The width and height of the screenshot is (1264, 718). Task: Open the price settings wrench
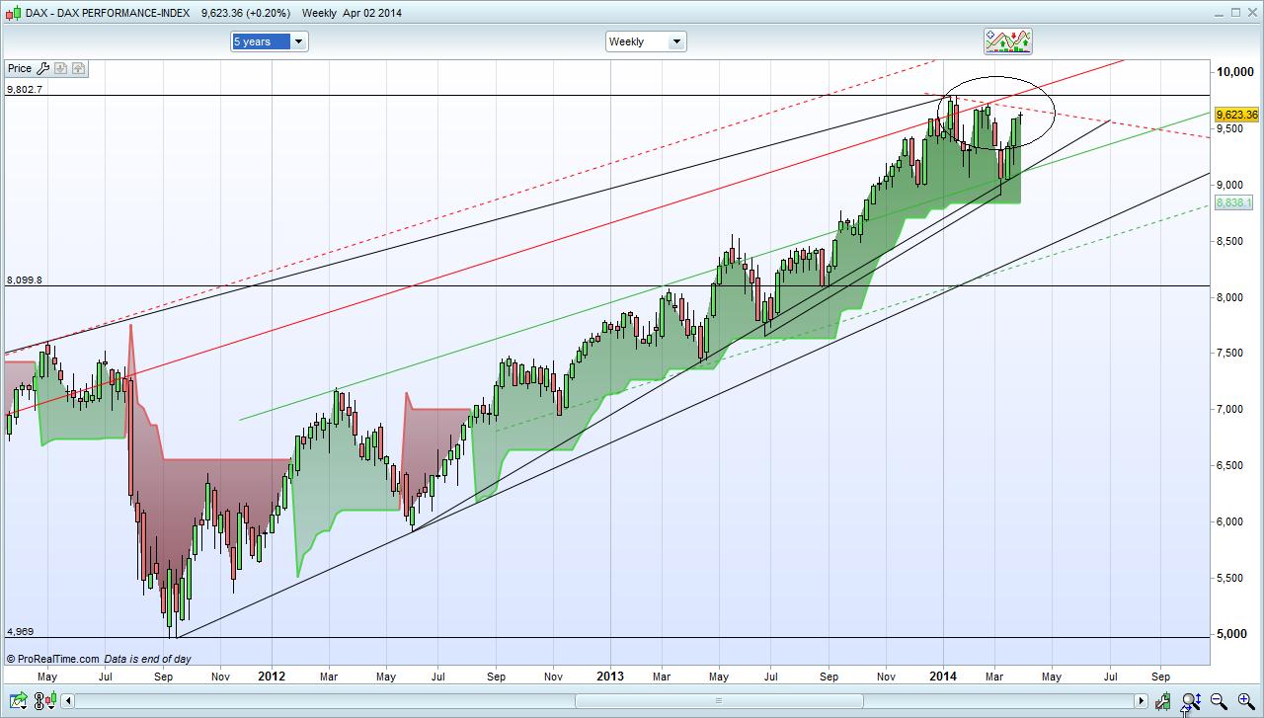pos(42,68)
